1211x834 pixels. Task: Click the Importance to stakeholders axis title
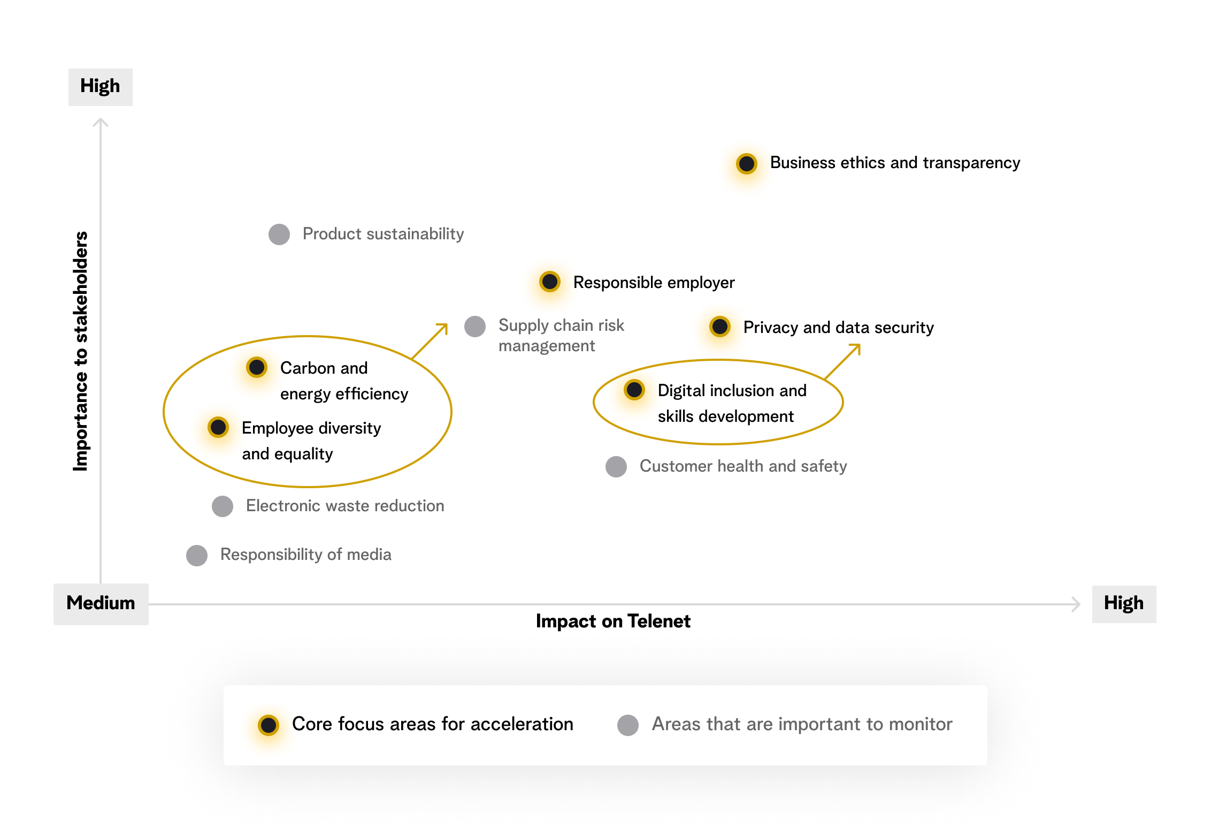pos(81,351)
